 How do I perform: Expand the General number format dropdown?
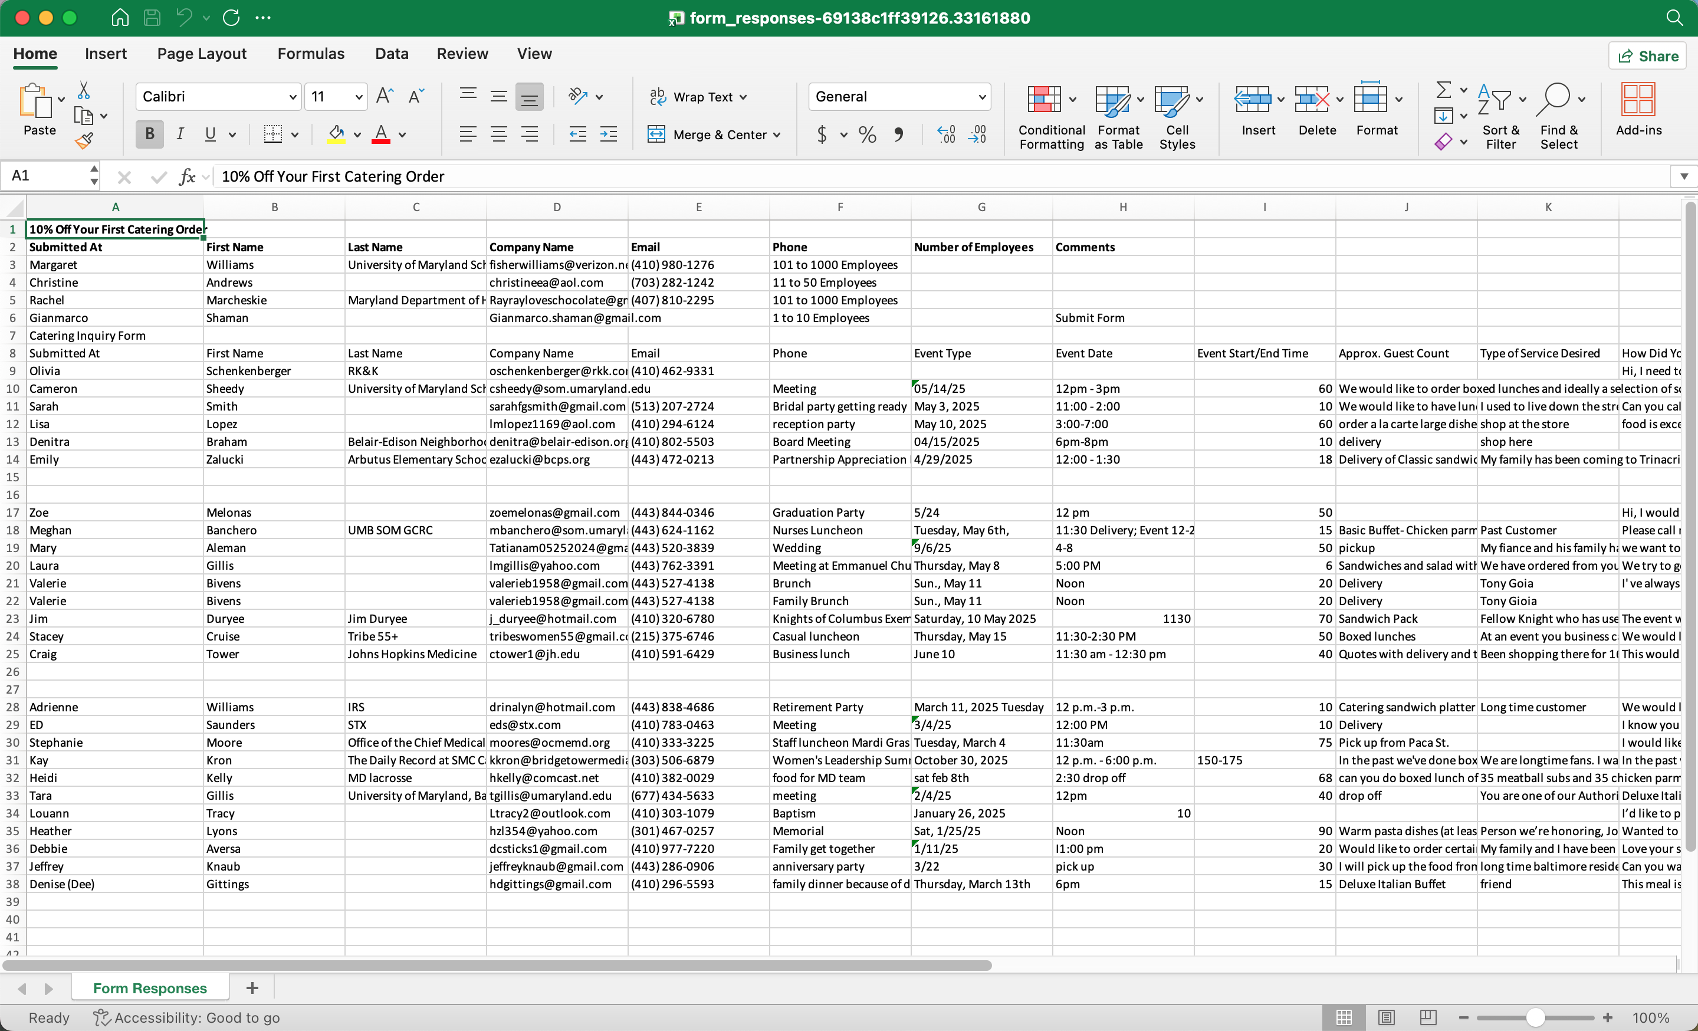981,97
